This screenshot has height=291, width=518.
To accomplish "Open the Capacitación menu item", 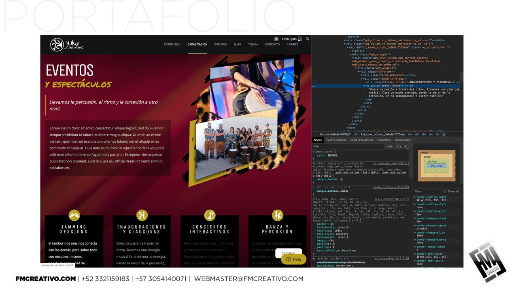I will point(197,44).
